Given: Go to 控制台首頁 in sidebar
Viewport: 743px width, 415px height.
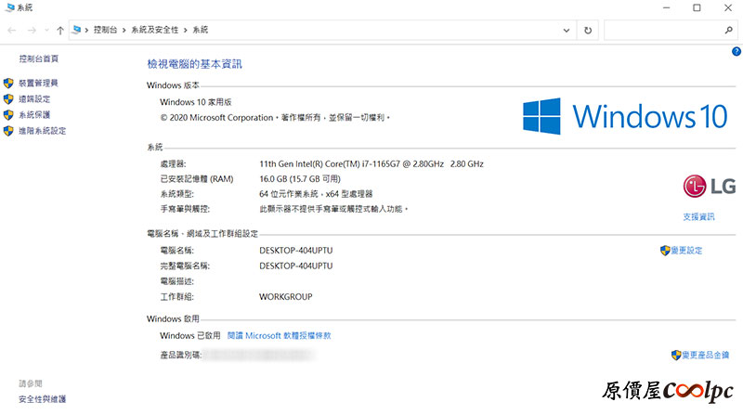Looking at the screenshot, I should pos(38,58).
